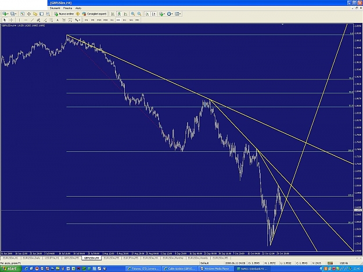This screenshot has height=272, width=363.
Task: Select the trendline drawing tool
Action: click(32, 20)
